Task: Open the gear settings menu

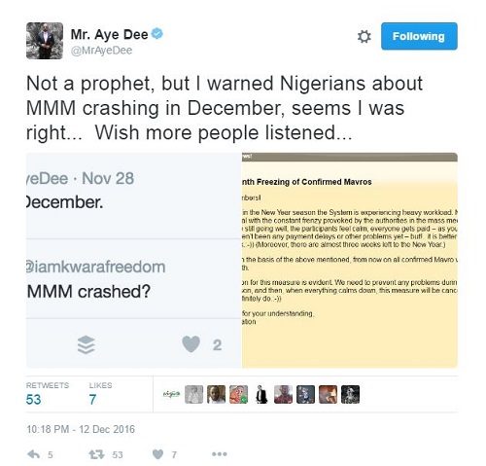Action: pyautogui.click(x=364, y=36)
